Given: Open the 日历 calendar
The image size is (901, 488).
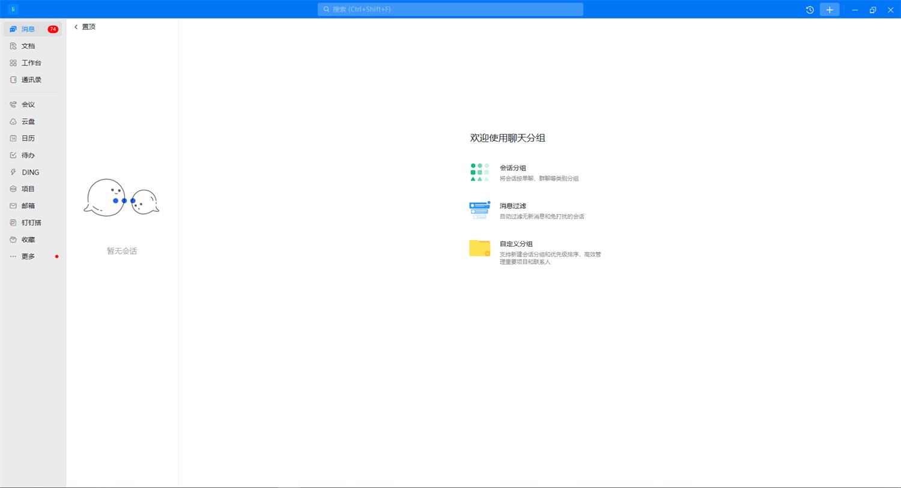Looking at the screenshot, I should (x=28, y=138).
